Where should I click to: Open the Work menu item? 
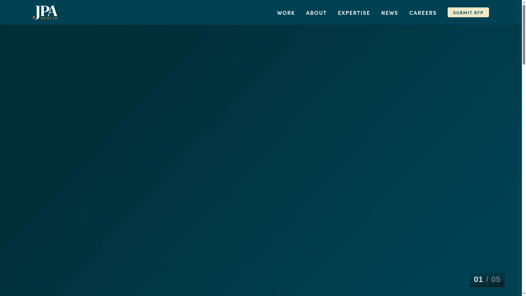(x=286, y=13)
